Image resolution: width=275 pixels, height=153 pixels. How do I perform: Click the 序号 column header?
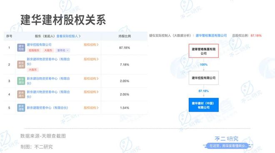(9, 36)
